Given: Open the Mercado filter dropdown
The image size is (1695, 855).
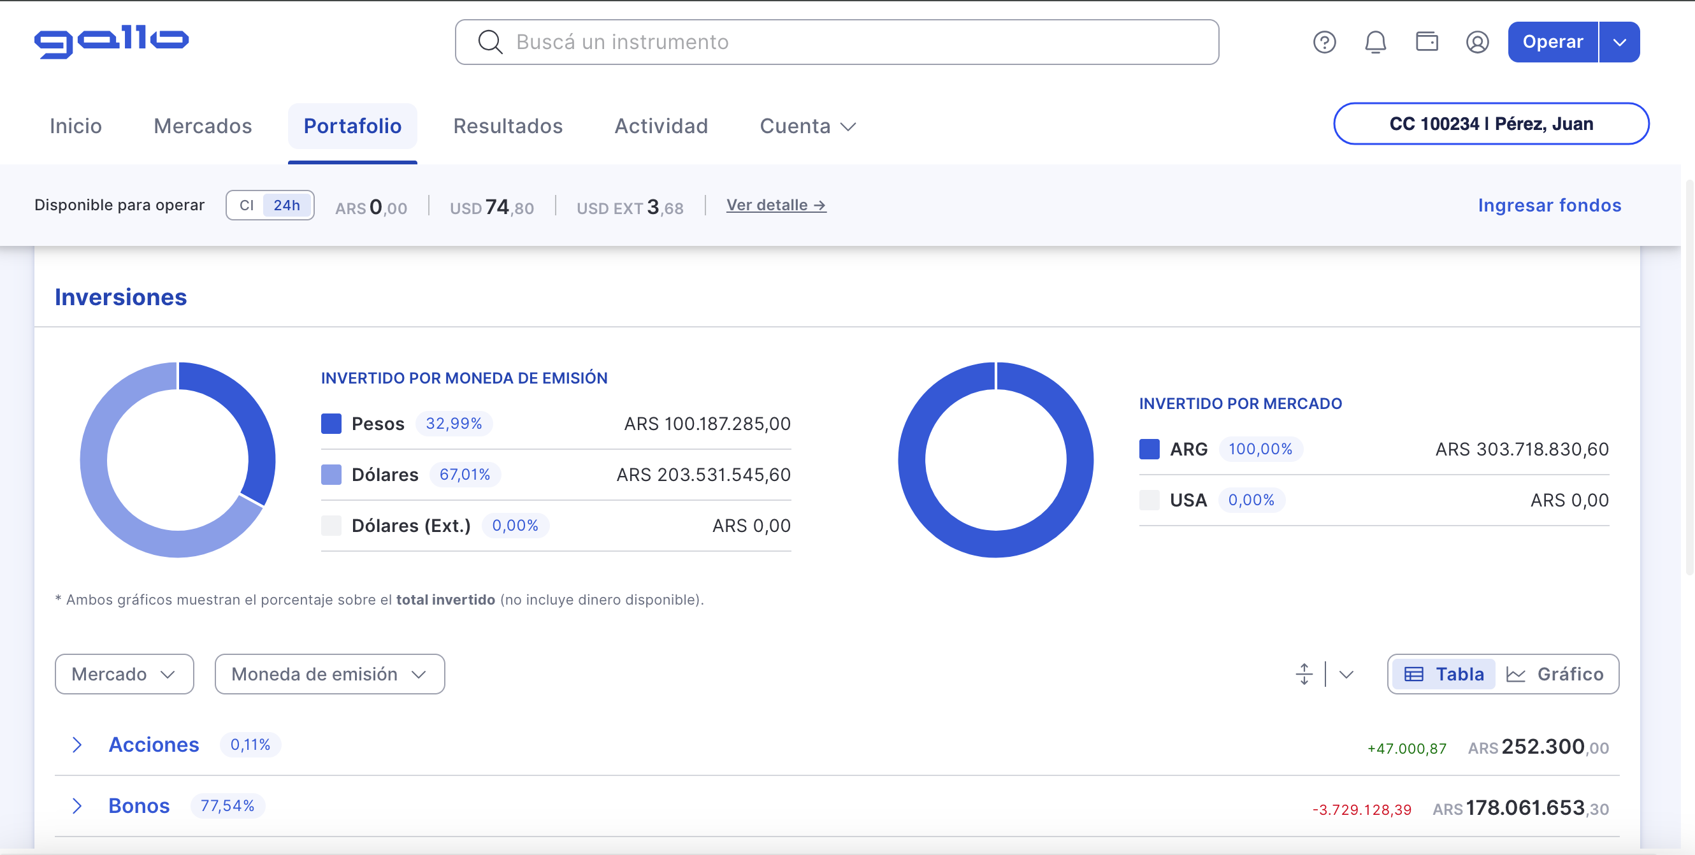Looking at the screenshot, I should (x=124, y=674).
